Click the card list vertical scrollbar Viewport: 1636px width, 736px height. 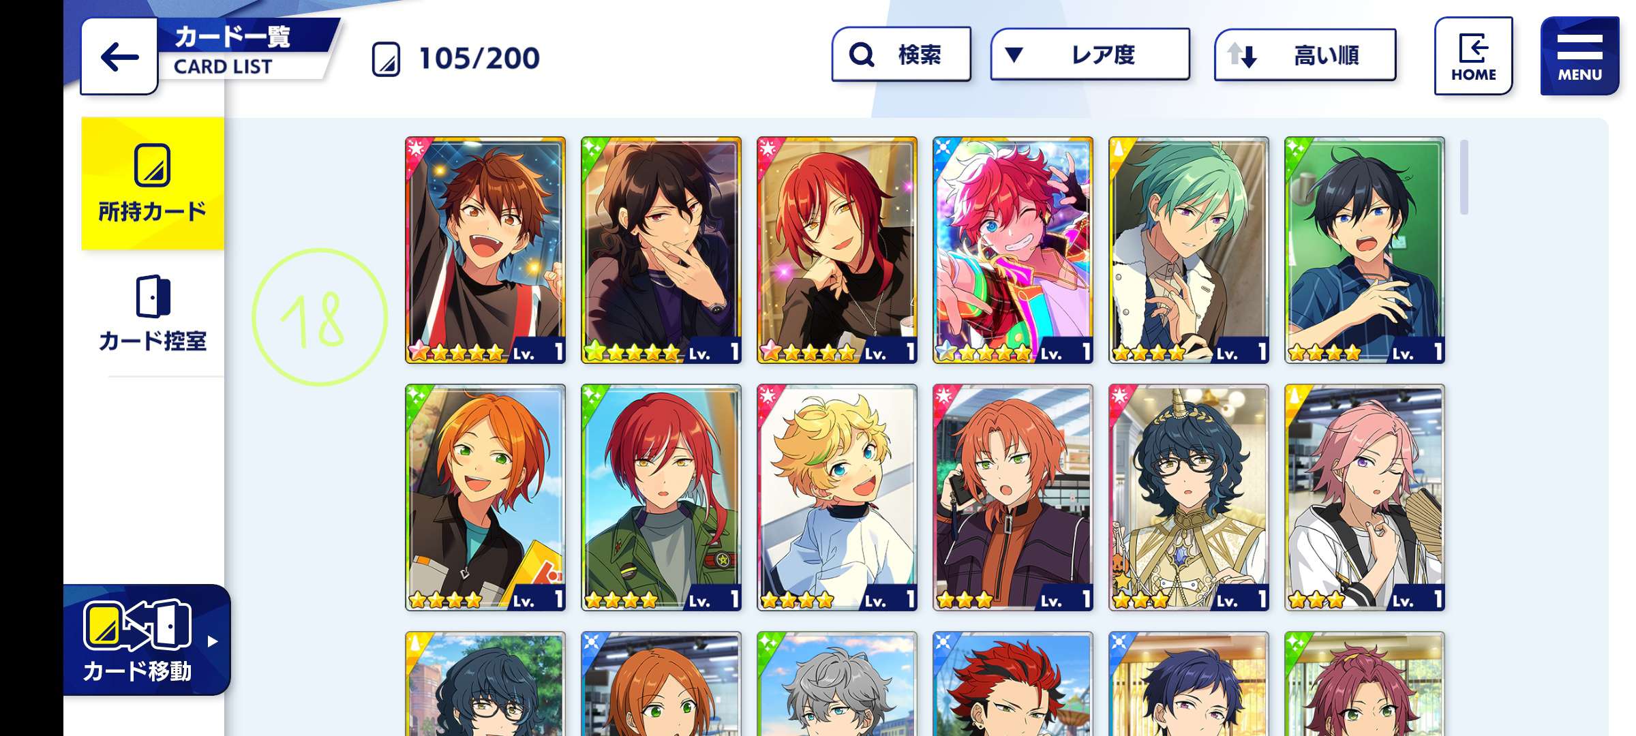[x=1464, y=177]
